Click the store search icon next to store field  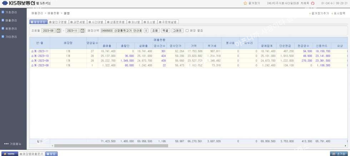(146, 31)
